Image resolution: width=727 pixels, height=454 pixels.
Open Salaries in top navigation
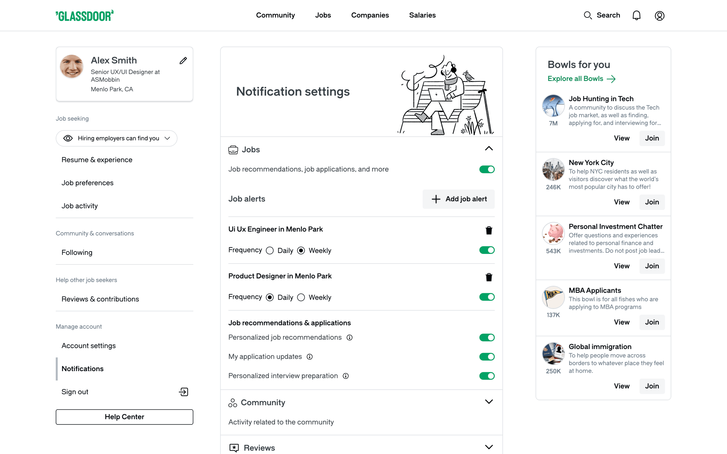click(422, 16)
